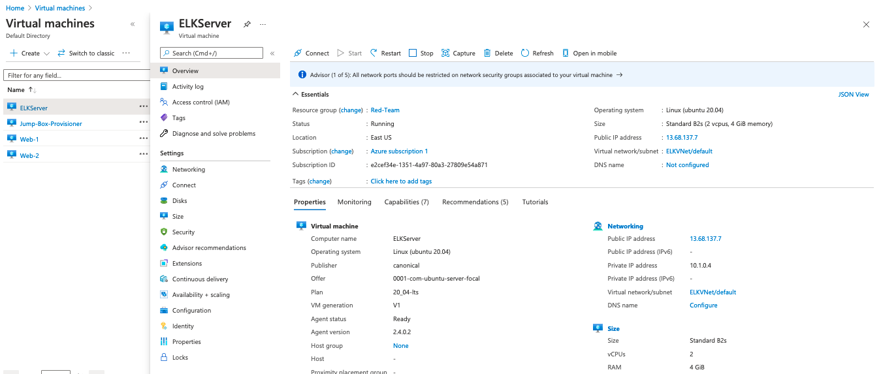881x374 pixels.
Task: Open Jump-Box-Provisioner row context menu
Action: (x=143, y=123)
